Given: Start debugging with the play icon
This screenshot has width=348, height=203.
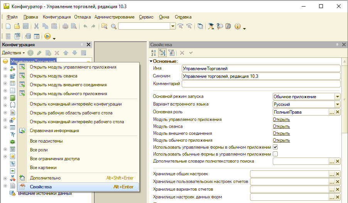Looking at the screenshot, I should 47,36.
